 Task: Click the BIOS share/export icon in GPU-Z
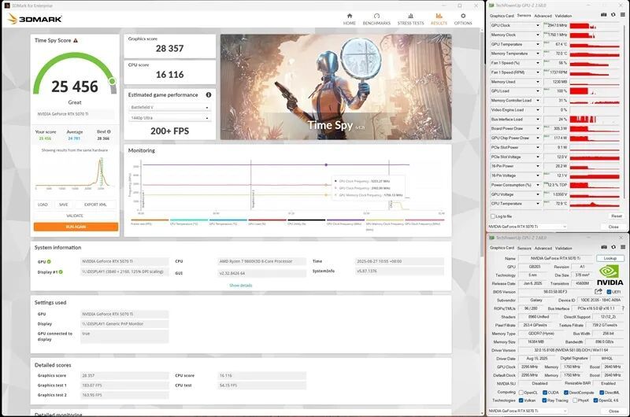tap(598, 291)
